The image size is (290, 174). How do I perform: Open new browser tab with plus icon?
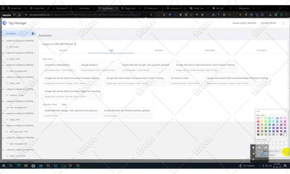(259, 8)
